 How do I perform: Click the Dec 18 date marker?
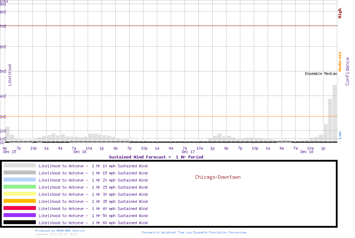coord(307,152)
